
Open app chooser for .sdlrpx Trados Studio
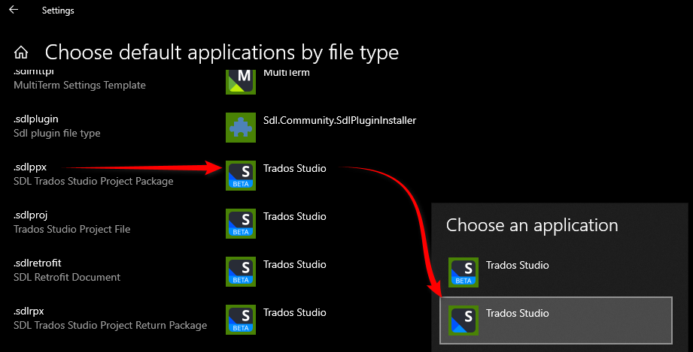coord(295,313)
